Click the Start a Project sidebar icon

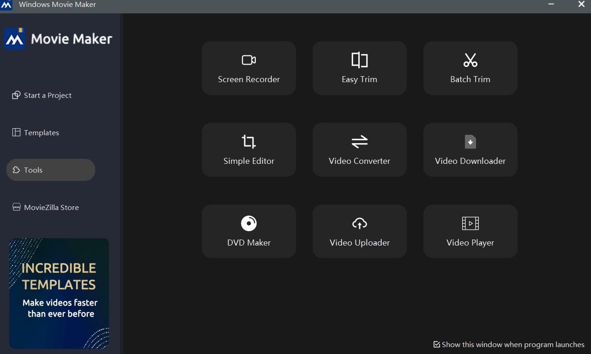coord(16,95)
